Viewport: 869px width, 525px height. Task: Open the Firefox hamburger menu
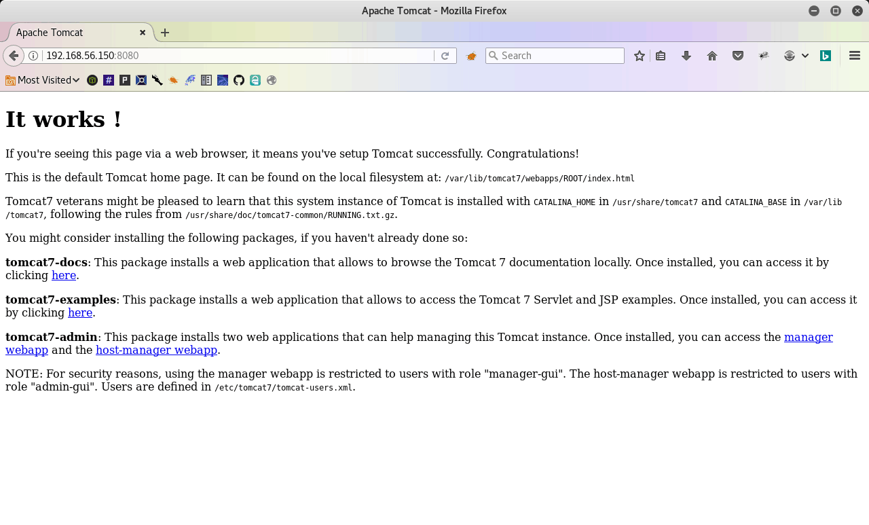pyautogui.click(x=855, y=56)
